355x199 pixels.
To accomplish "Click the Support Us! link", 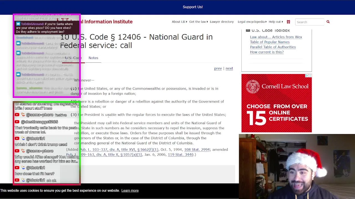I will (x=193, y=7).
